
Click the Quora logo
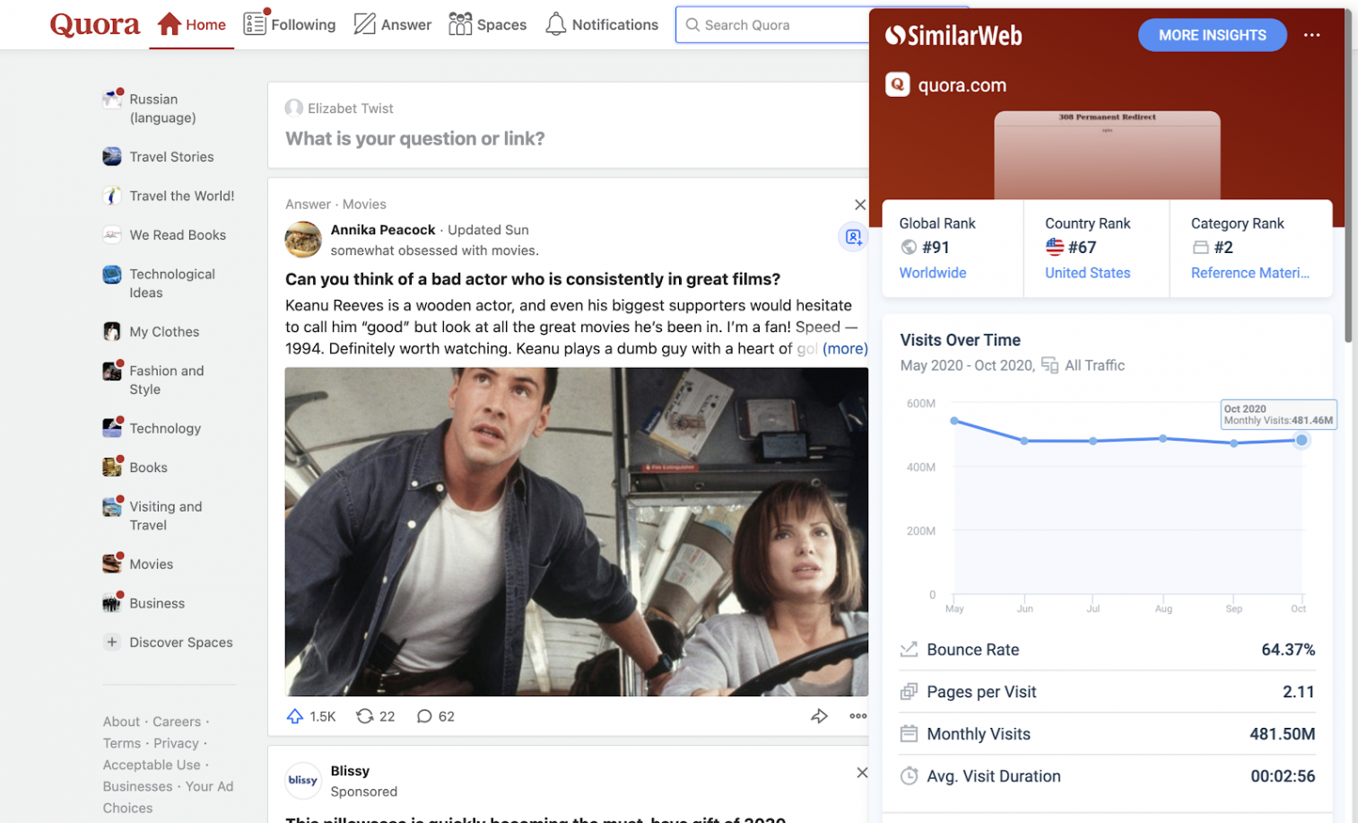coord(95,24)
